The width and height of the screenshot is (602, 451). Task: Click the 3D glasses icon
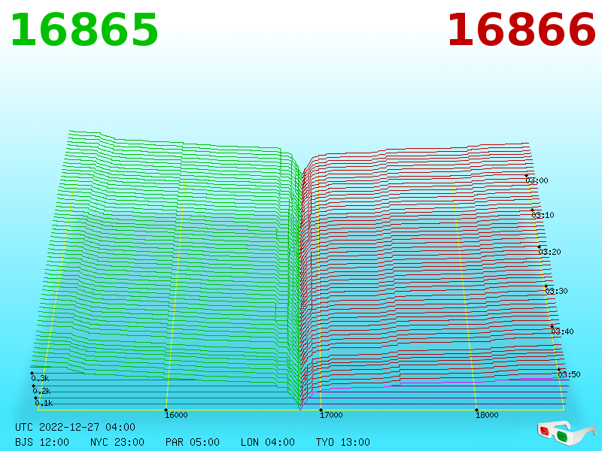(566, 433)
